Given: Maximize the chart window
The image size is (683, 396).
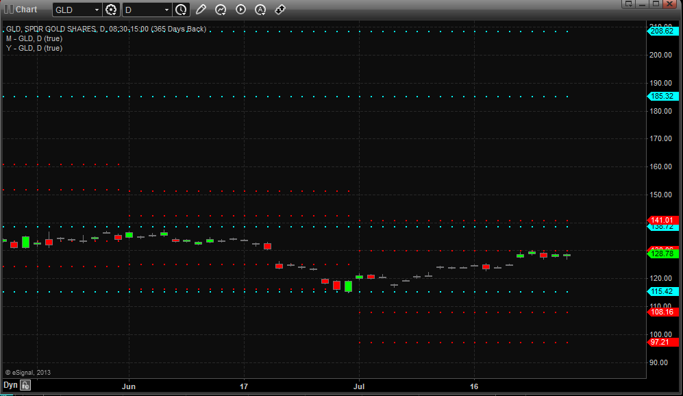Looking at the screenshot, I should coord(656,4).
